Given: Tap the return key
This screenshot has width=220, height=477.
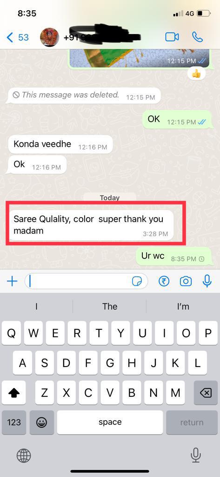Looking at the screenshot, I should [x=192, y=422].
